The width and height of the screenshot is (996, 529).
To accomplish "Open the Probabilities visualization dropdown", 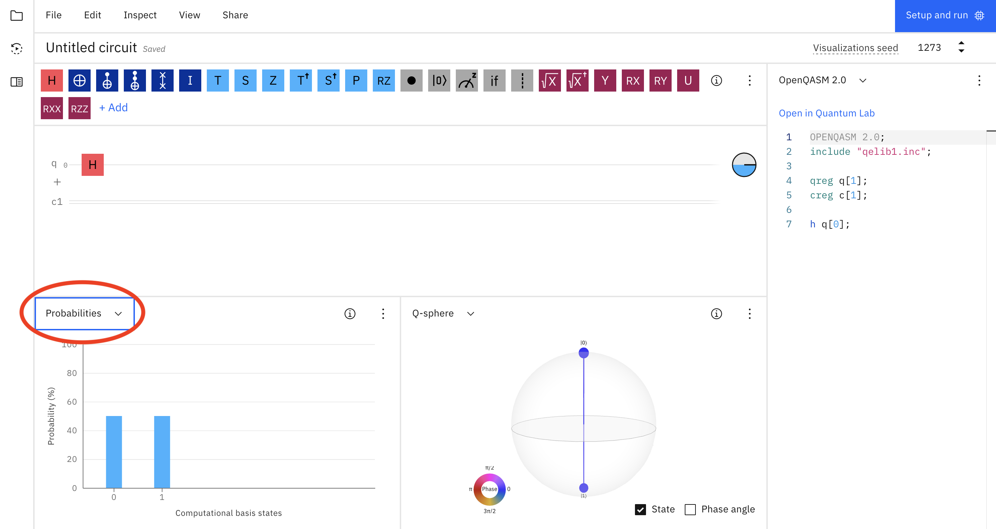I will (x=84, y=313).
